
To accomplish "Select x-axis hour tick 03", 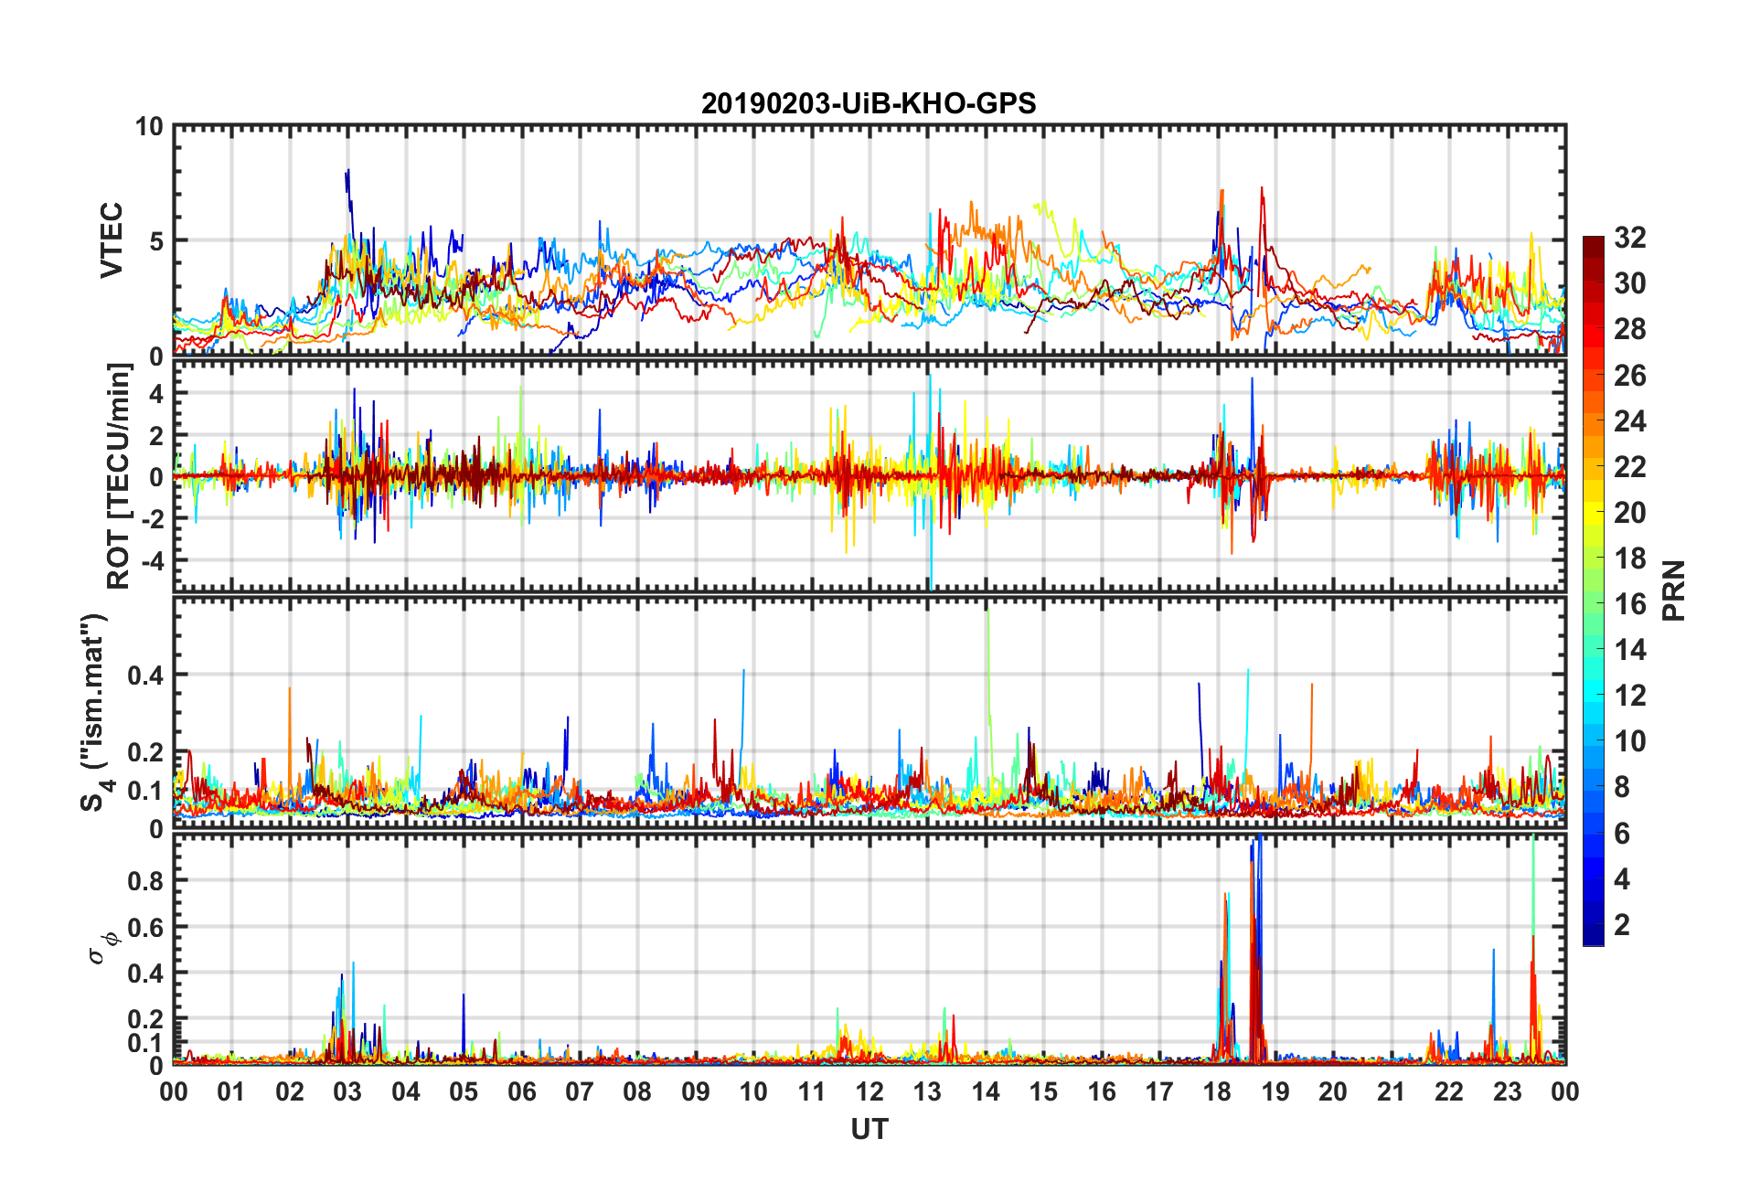I will pos(347,1091).
